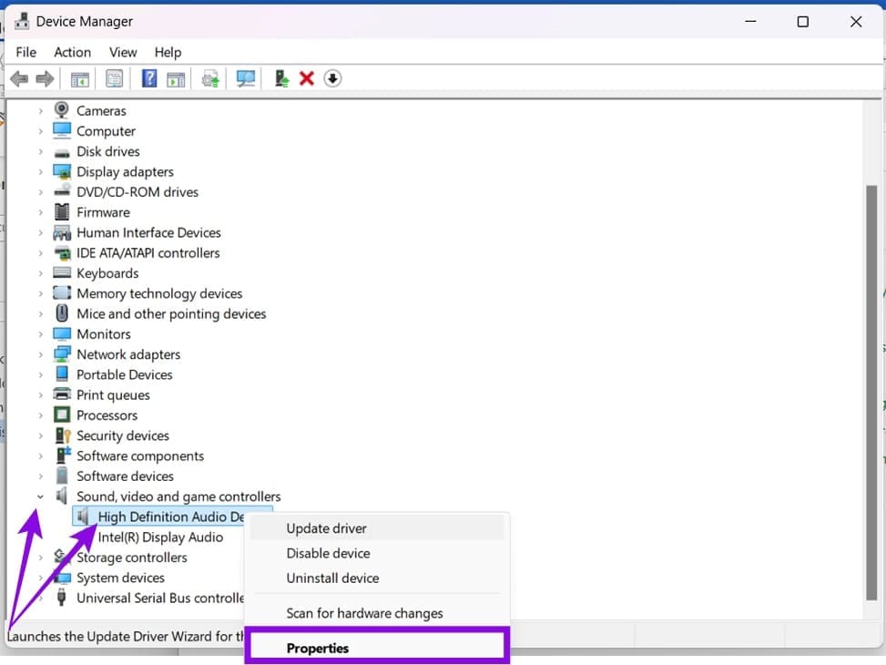The width and height of the screenshot is (886, 665).
Task: Click the Print queues printer icon
Action: pos(62,394)
